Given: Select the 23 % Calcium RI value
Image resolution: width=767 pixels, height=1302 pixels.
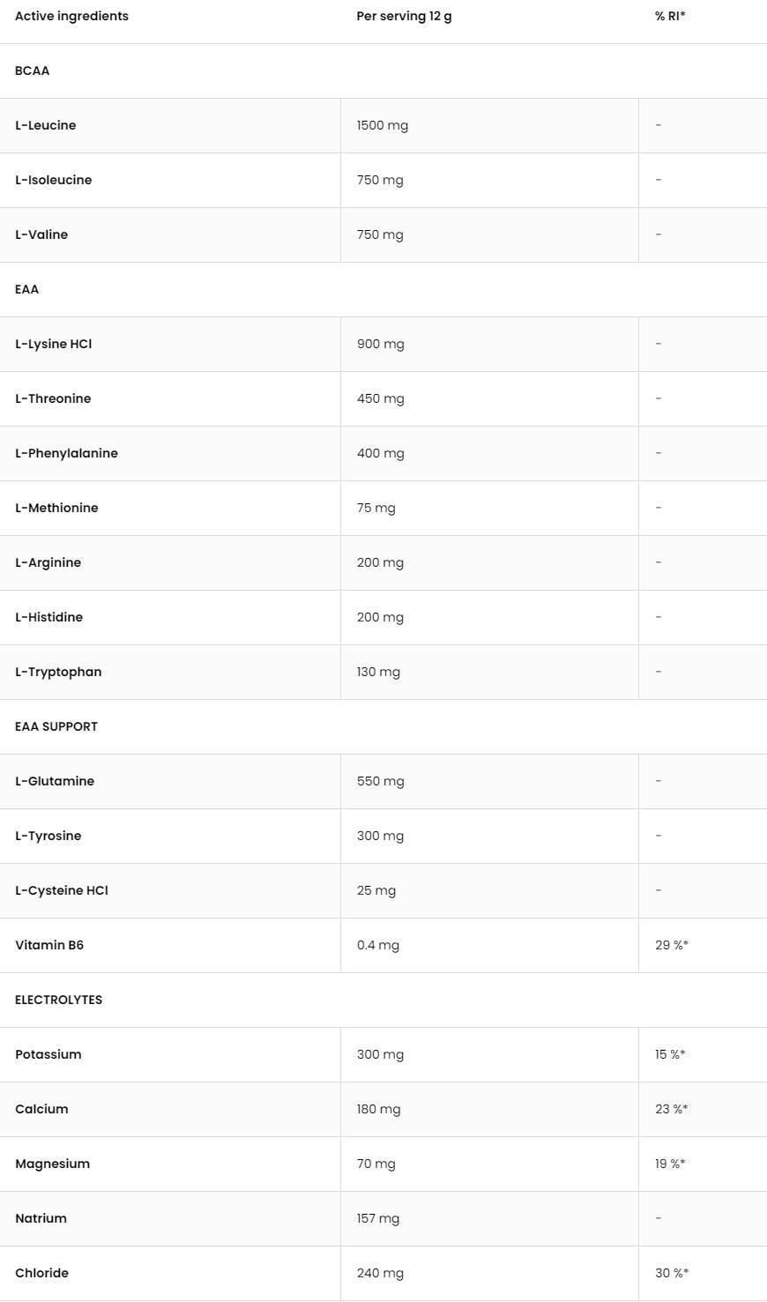Looking at the screenshot, I should click(671, 1109).
